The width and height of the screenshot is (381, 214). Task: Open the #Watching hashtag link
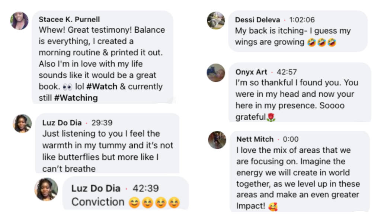(x=76, y=98)
